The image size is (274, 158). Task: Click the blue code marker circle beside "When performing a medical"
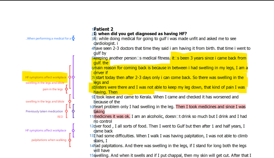(x=73, y=38)
